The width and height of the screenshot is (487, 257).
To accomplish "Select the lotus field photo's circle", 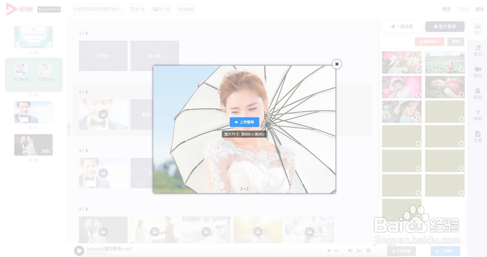I will tap(461, 70).
